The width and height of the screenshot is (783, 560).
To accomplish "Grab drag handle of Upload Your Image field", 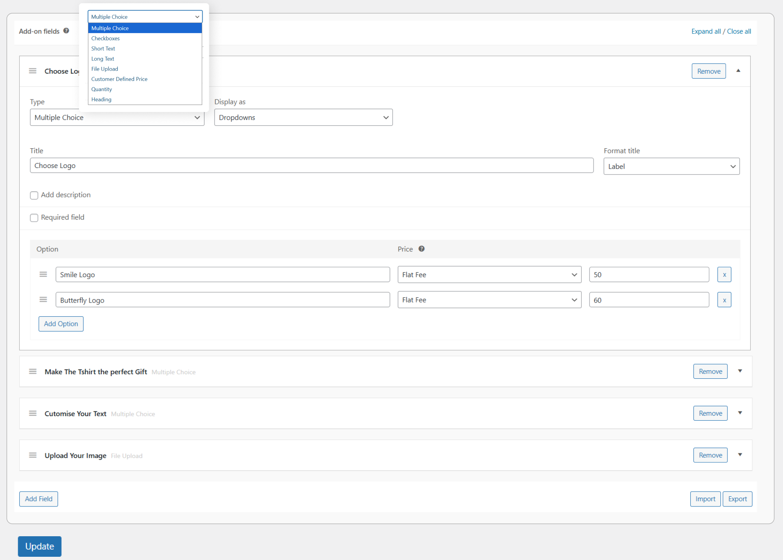I will [x=33, y=455].
